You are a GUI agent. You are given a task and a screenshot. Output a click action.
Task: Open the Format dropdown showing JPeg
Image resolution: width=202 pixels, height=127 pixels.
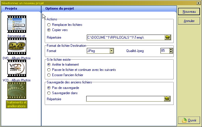(x=111, y=51)
